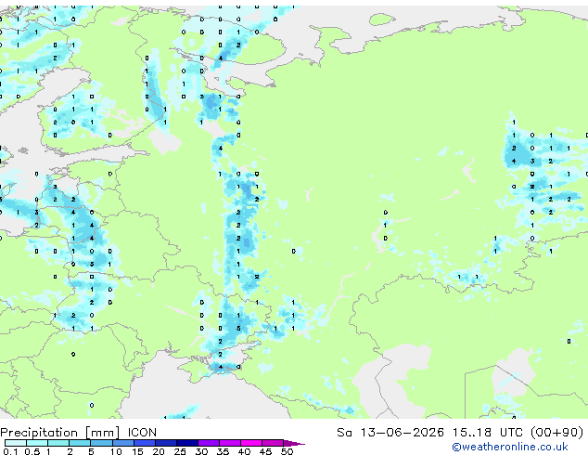This screenshot has height=455, width=588.
Task: Click the 0.1–0.5 mm legend color swatch
Action: click(16, 443)
